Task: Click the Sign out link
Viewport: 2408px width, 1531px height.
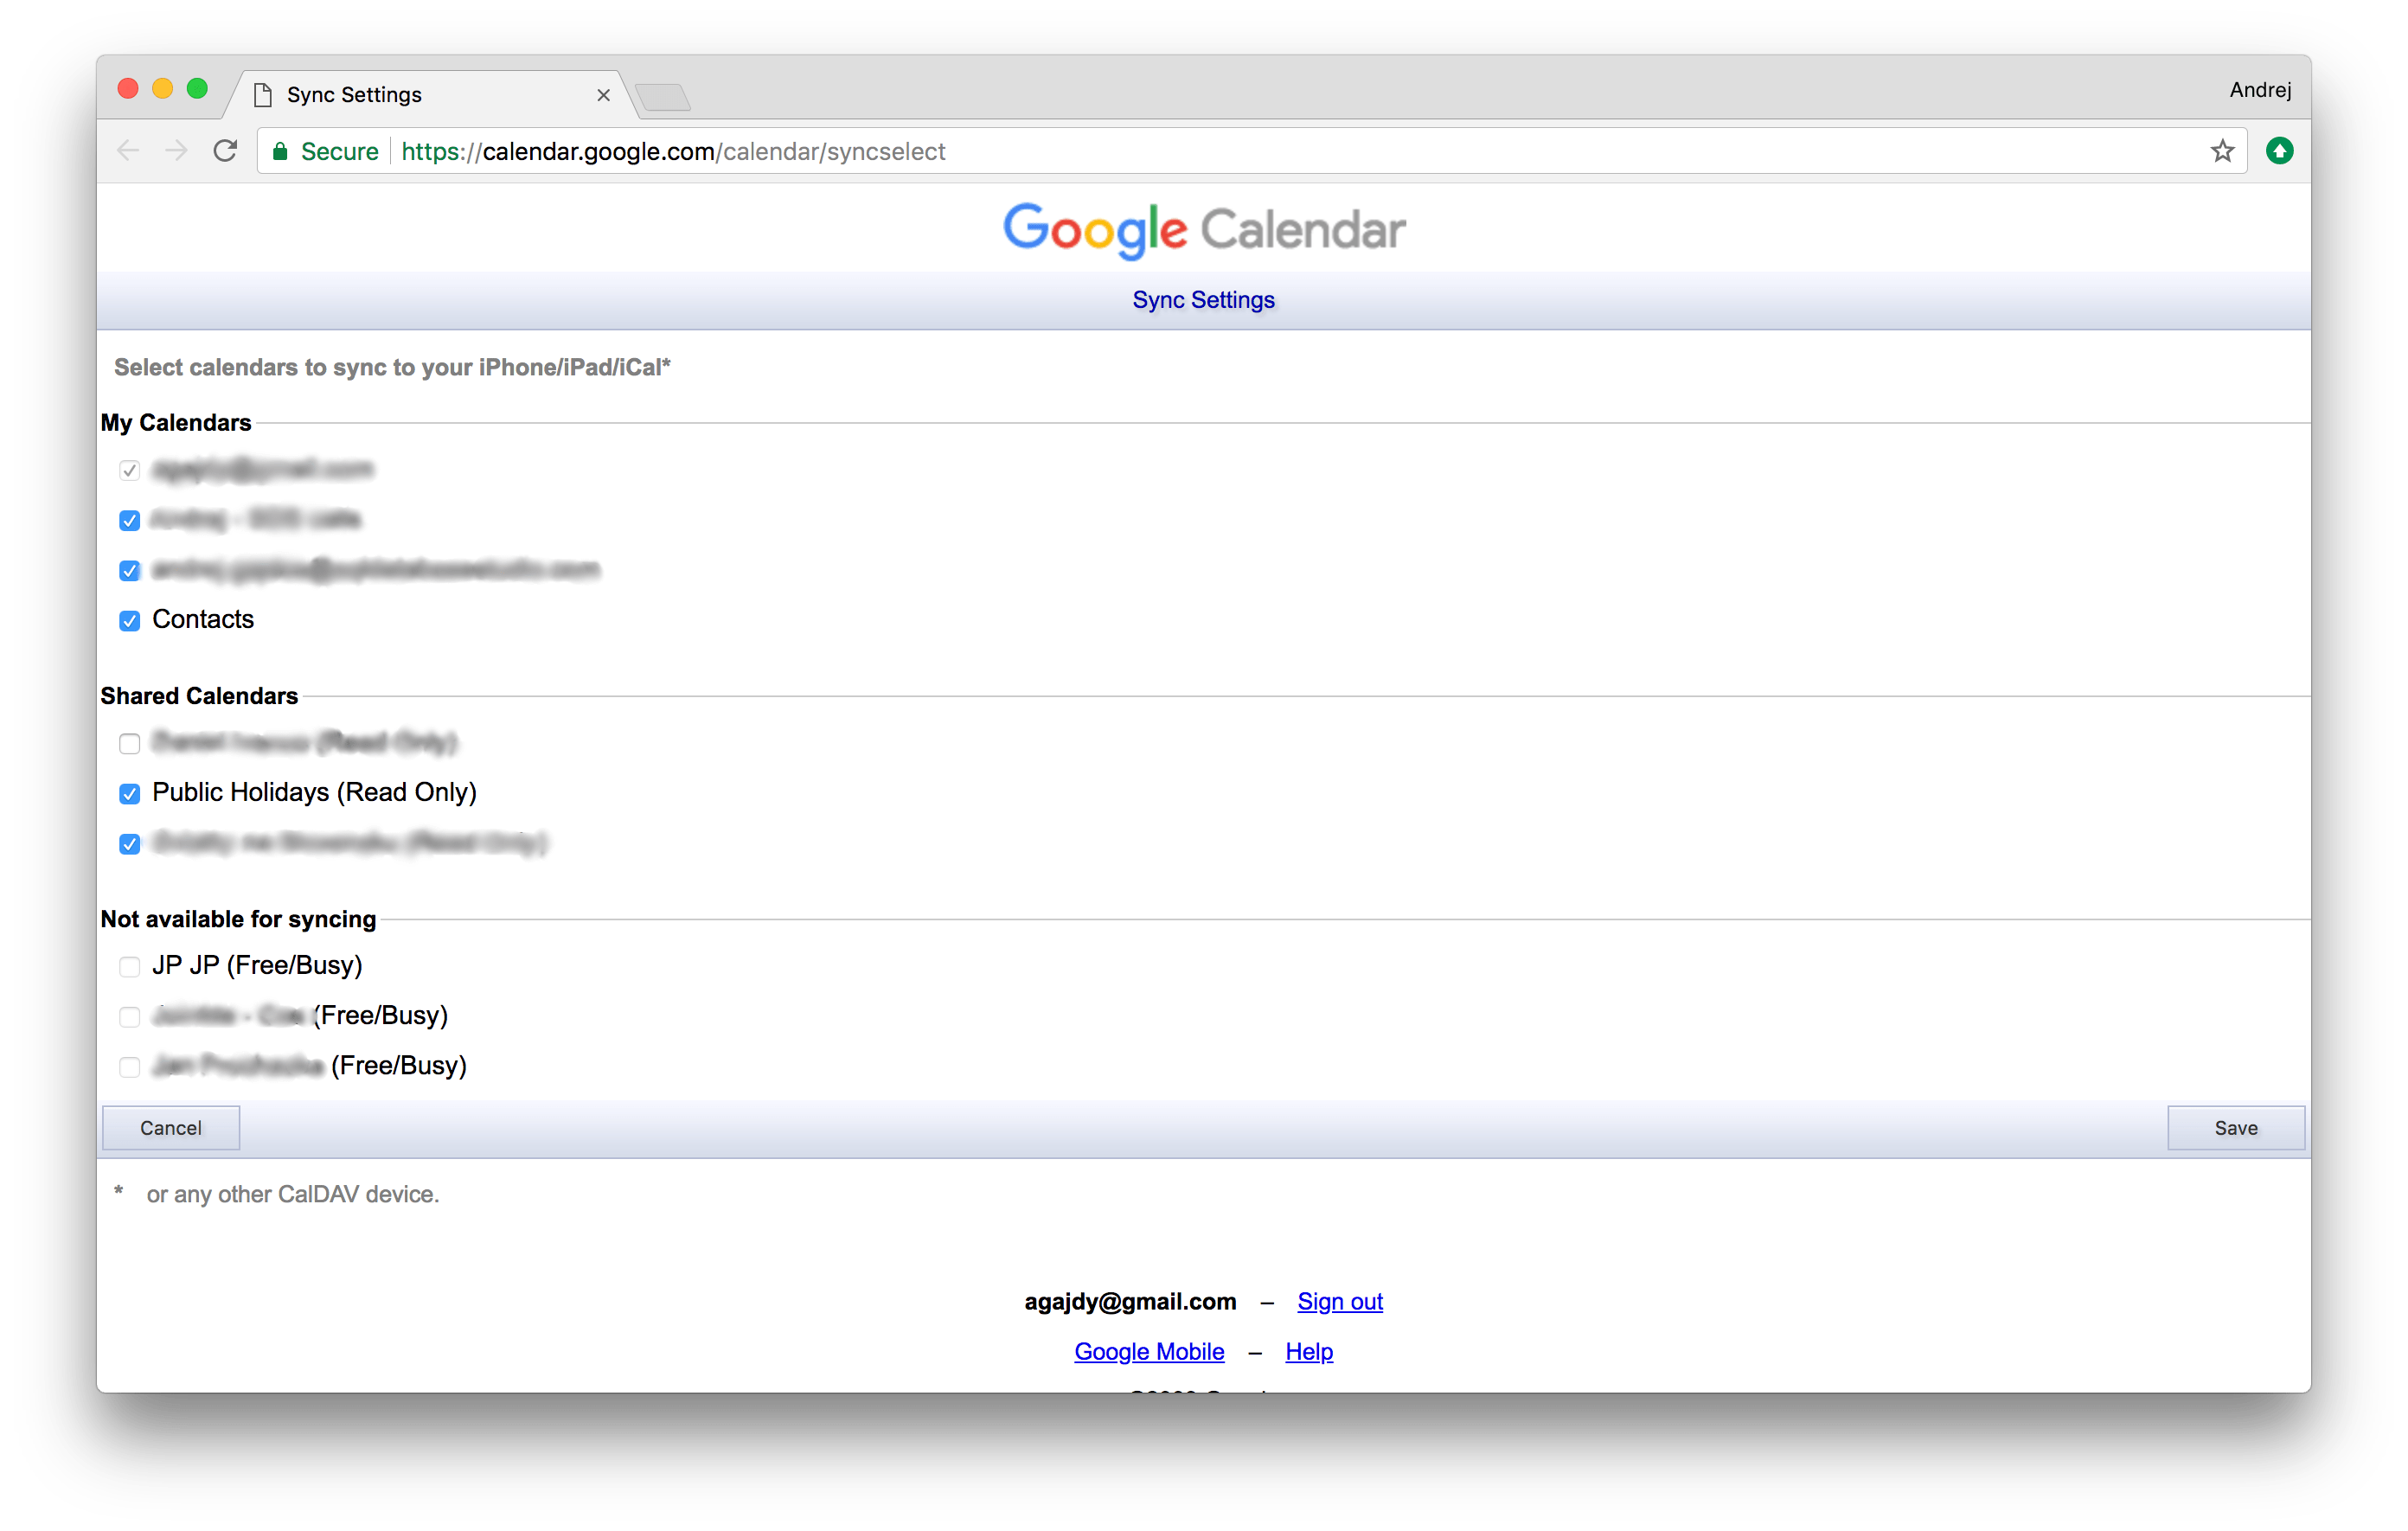Action: tap(1339, 1301)
